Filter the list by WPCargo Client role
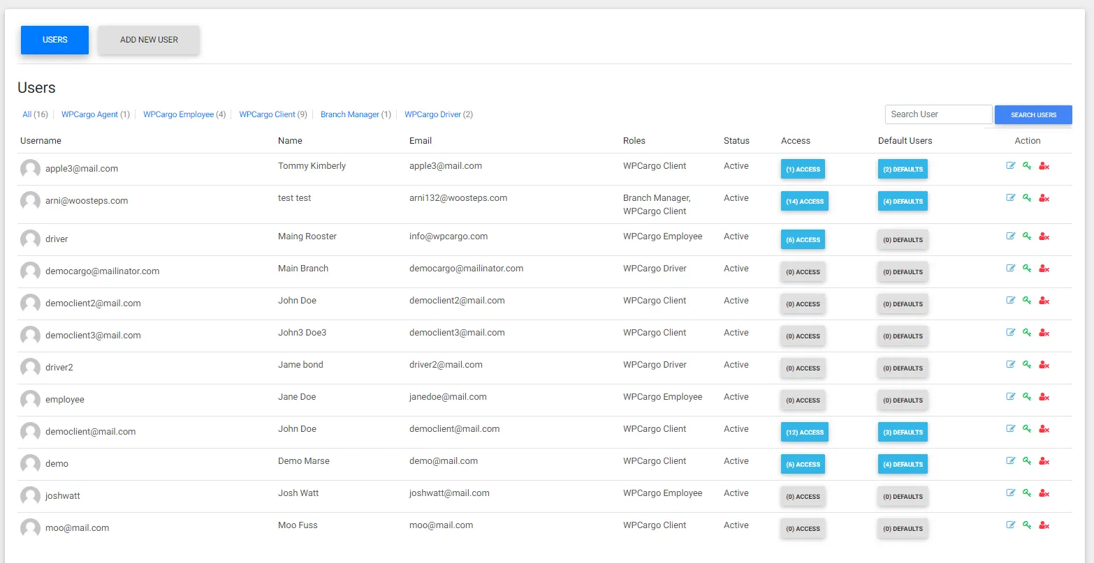This screenshot has height=563, width=1094. pyautogui.click(x=267, y=114)
